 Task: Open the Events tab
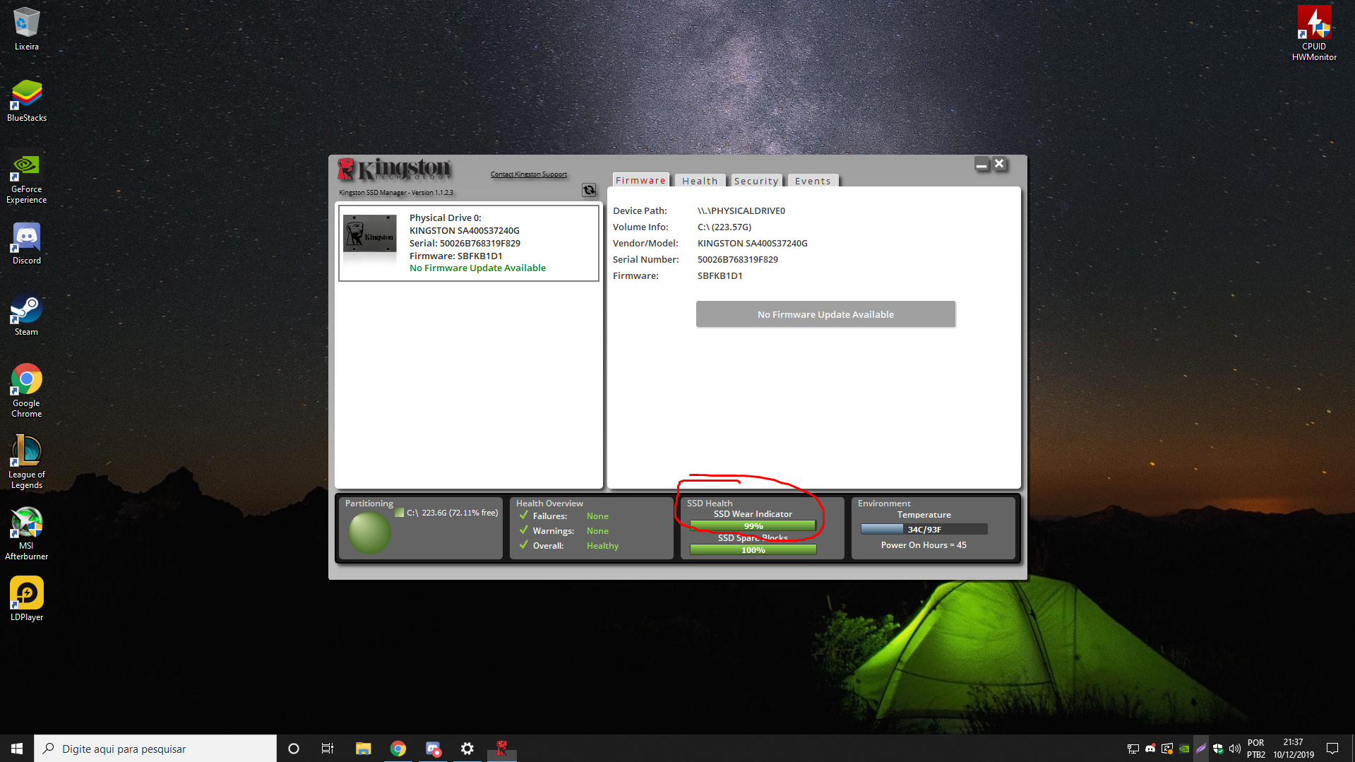[x=813, y=181]
